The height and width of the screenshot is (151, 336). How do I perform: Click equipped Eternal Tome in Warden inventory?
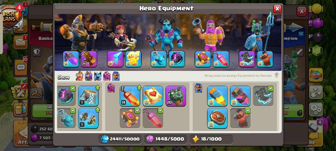pyautogui.click(x=130, y=118)
